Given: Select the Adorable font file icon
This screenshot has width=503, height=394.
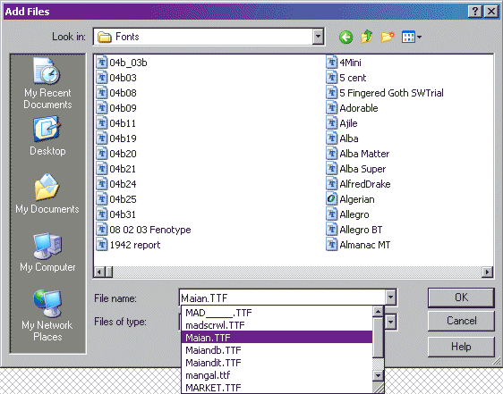Looking at the screenshot, I should pos(332,107).
